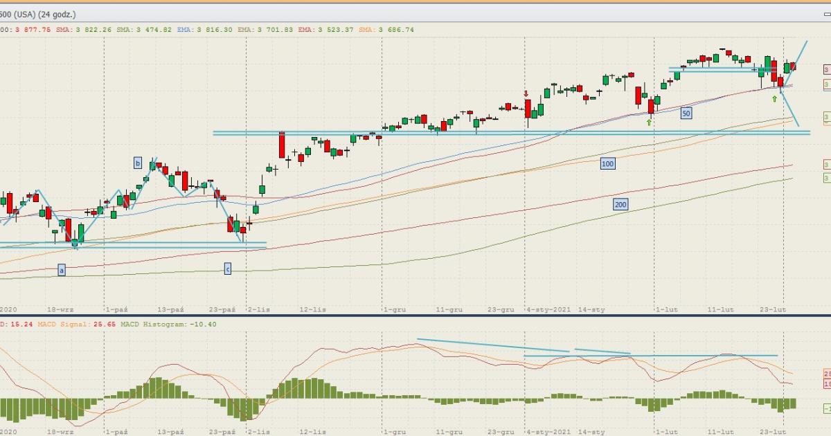The width and height of the screenshot is (831, 436).
Task: Click the chart title "(USA) (24 godz.)"
Action: tap(43, 14)
